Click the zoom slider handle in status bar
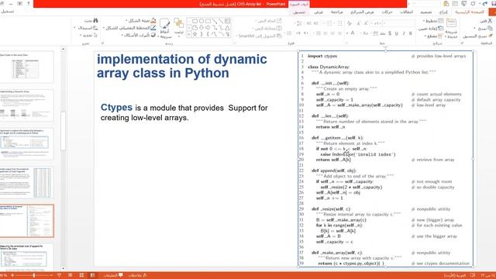The width and height of the screenshot is (496, 279). point(34,276)
